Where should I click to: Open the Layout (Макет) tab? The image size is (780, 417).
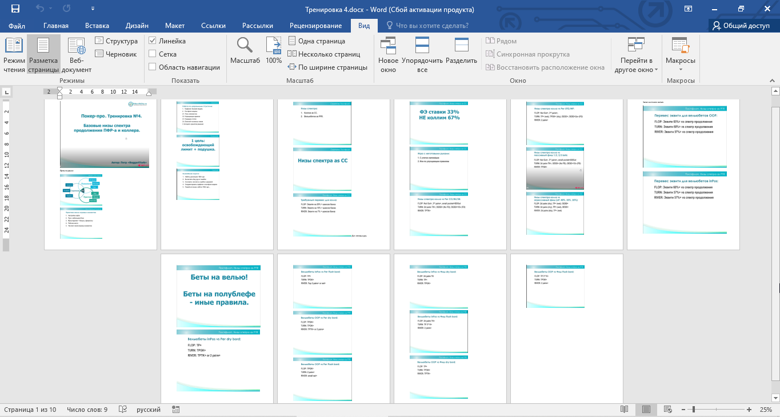175,26
